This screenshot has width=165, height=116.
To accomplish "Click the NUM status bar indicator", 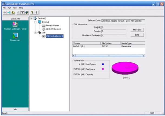I will coord(152,113).
